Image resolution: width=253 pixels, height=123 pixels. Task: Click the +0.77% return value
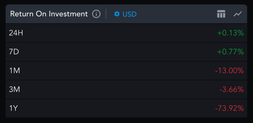(x=230, y=52)
